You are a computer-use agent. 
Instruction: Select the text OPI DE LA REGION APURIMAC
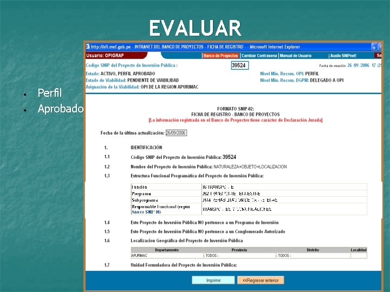click(170, 87)
